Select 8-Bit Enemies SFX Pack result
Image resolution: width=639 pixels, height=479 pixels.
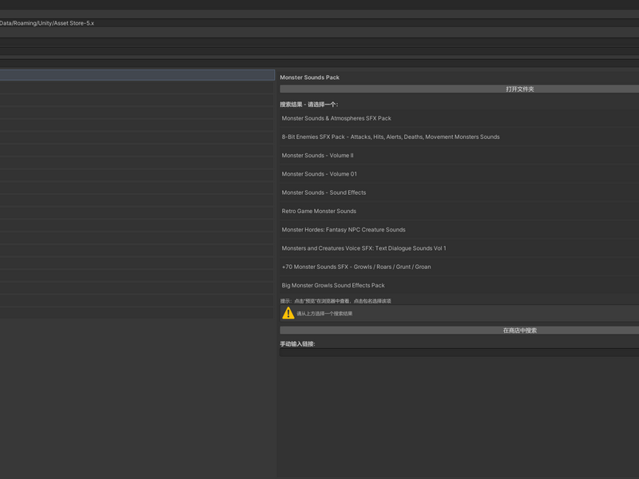point(391,137)
